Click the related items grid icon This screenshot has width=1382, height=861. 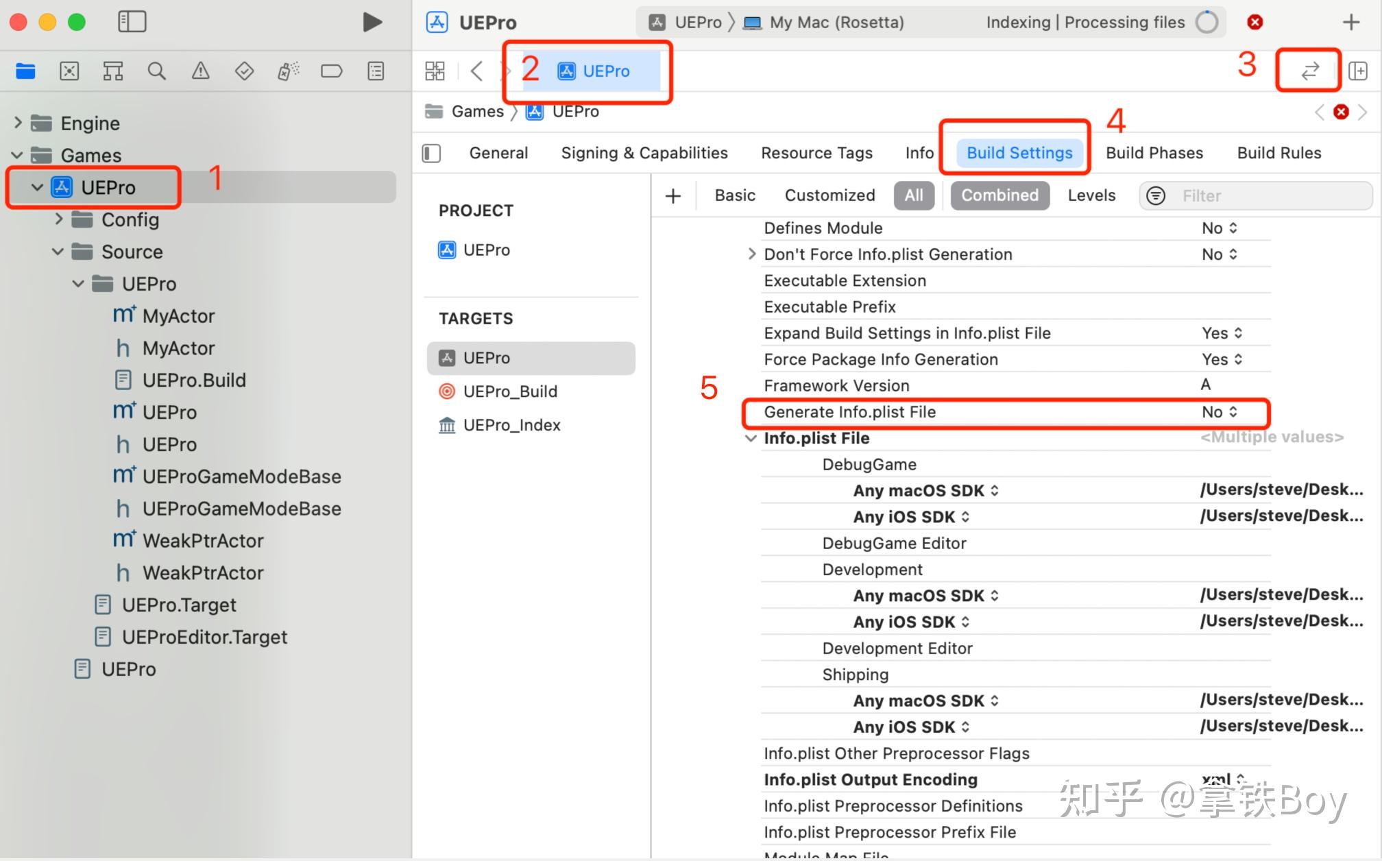click(x=435, y=71)
